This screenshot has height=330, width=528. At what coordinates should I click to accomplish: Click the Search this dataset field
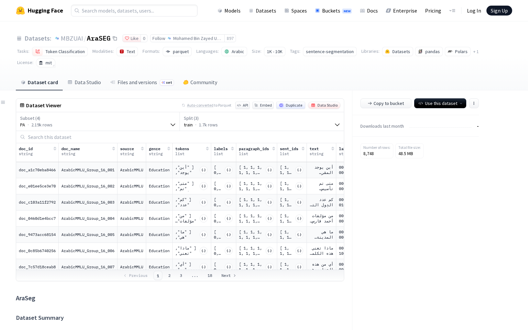[180, 137]
